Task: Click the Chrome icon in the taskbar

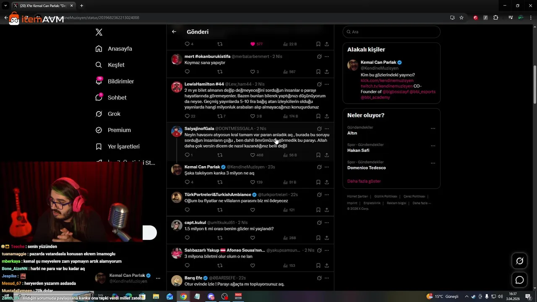Action: [x=183, y=297]
